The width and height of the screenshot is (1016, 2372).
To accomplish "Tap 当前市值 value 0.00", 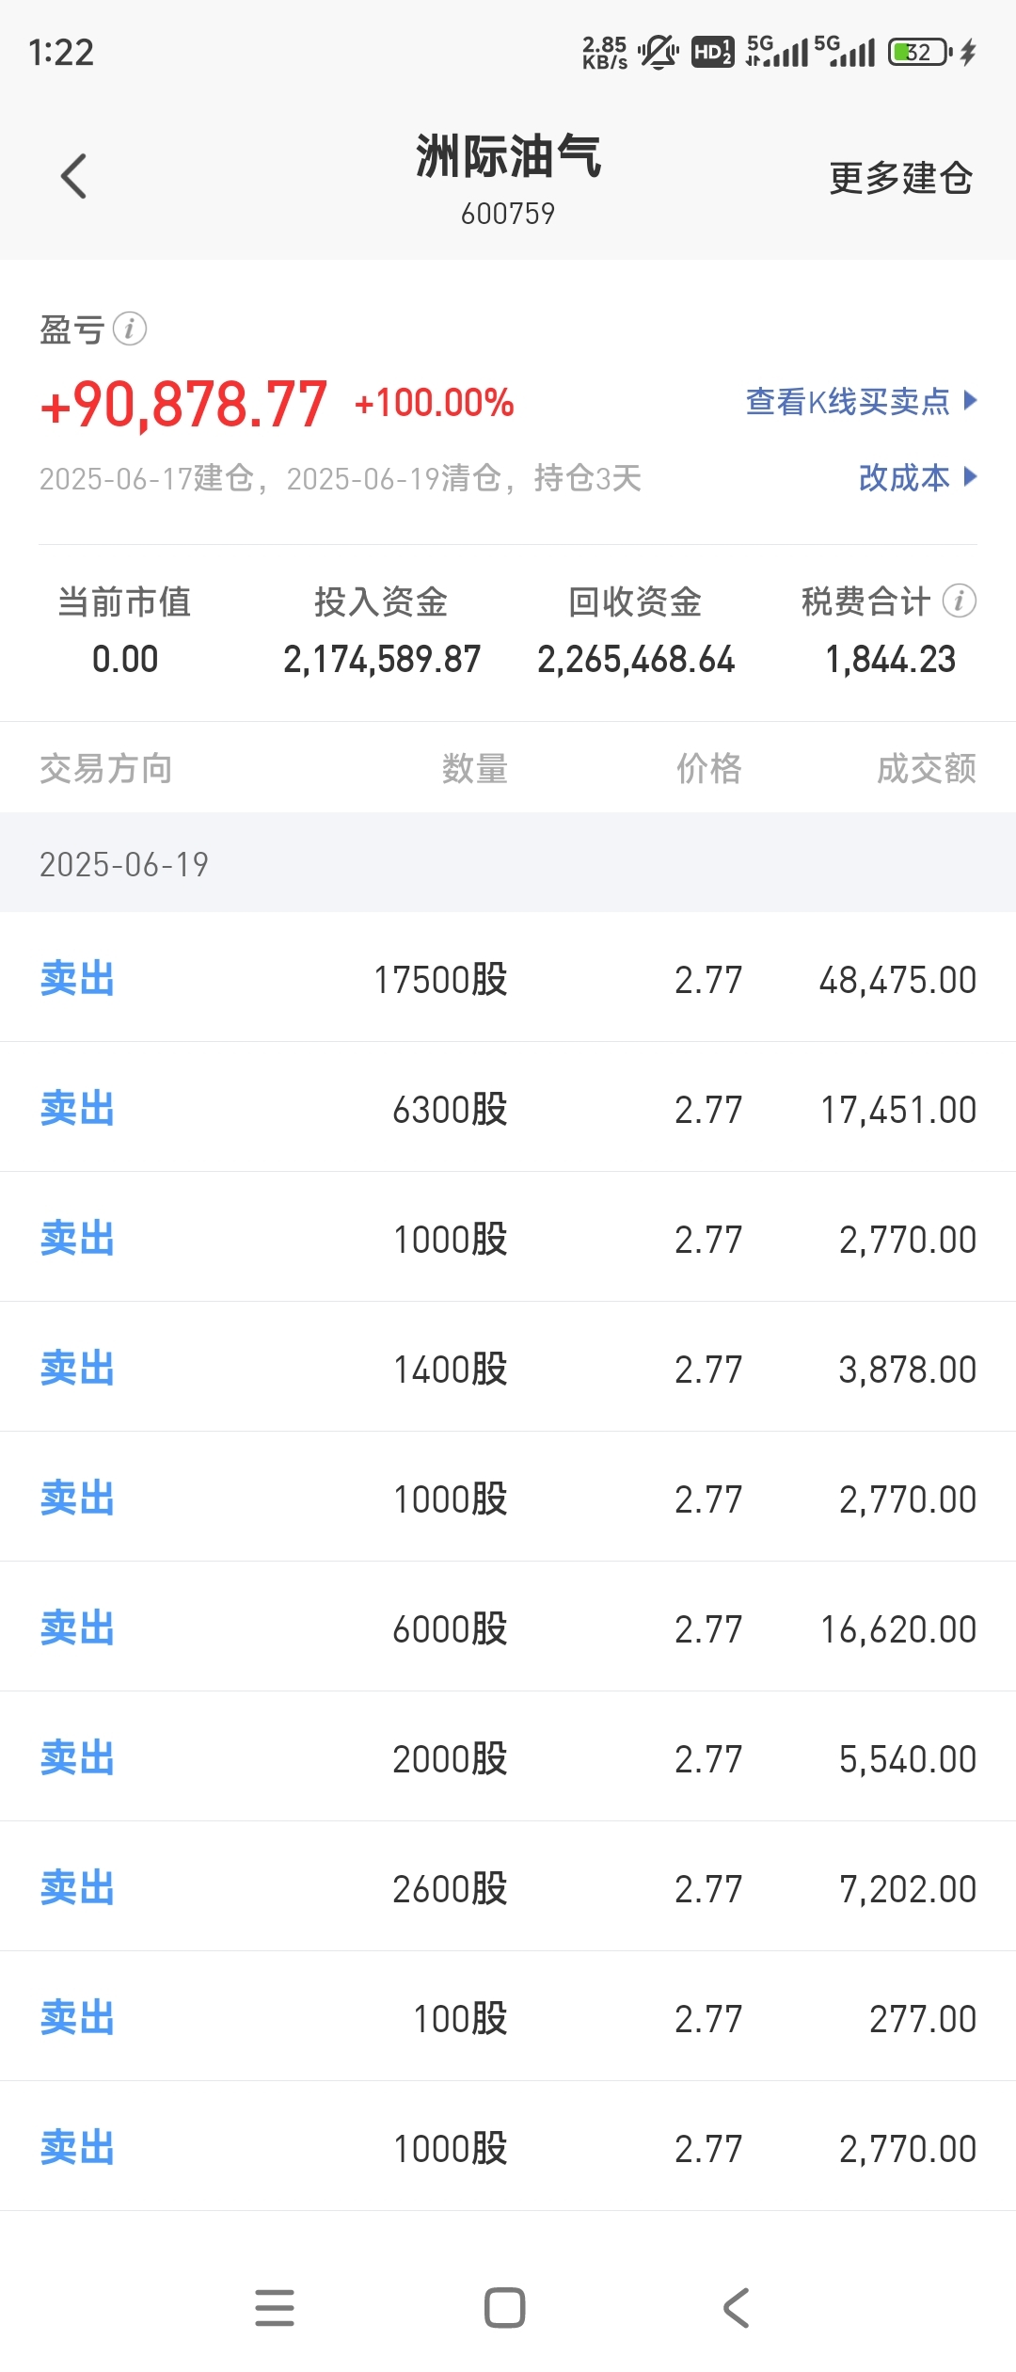I will [x=125, y=659].
